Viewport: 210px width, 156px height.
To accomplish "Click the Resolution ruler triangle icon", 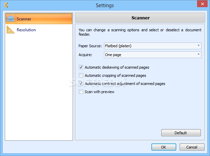I will pos(11,30).
